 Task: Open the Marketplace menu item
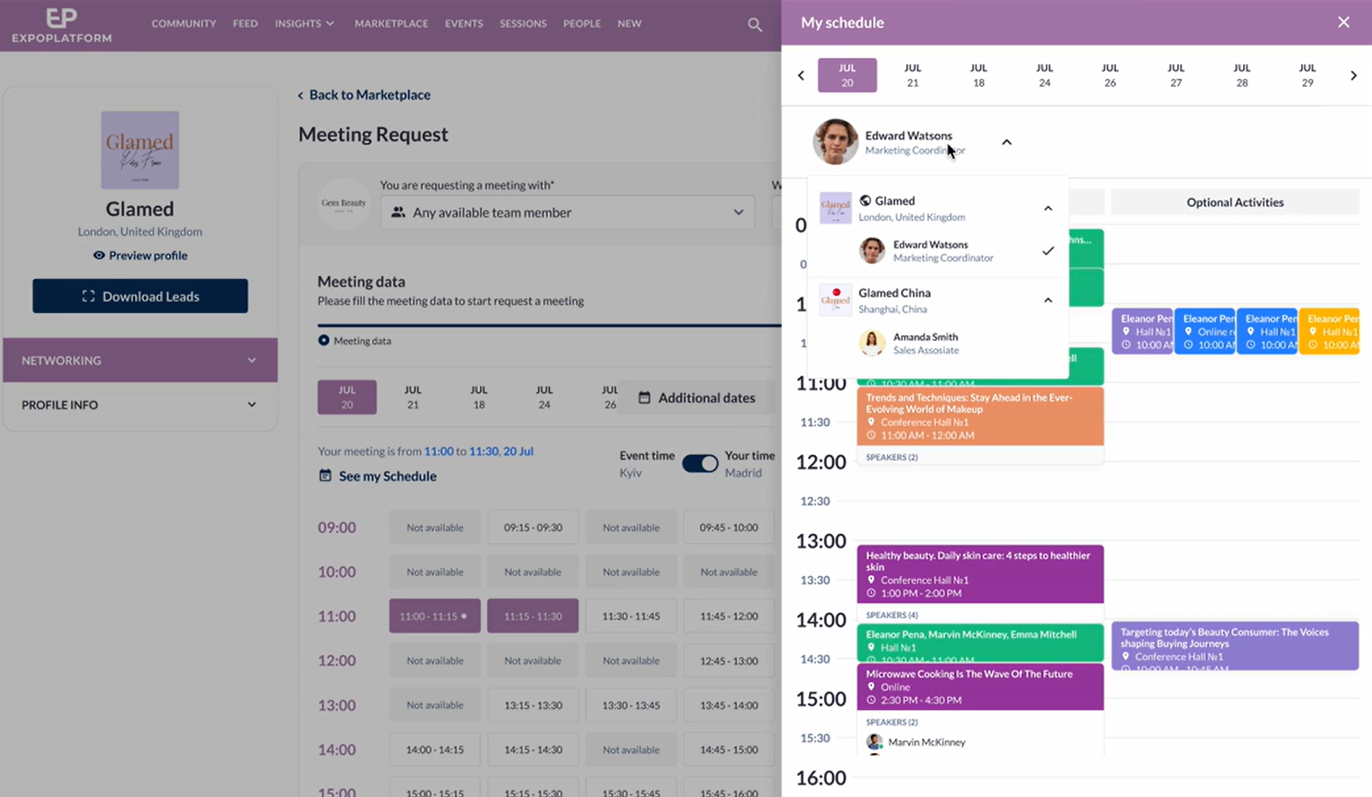(391, 24)
